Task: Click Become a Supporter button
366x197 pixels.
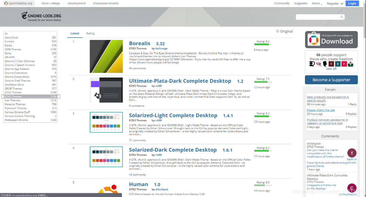Action: pyautogui.click(x=331, y=80)
